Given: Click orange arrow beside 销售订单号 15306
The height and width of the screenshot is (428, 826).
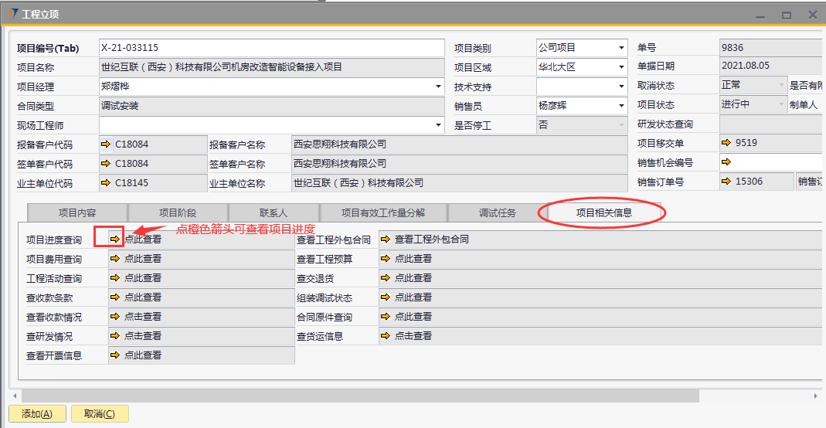Looking at the screenshot, I should click(726, 182).
